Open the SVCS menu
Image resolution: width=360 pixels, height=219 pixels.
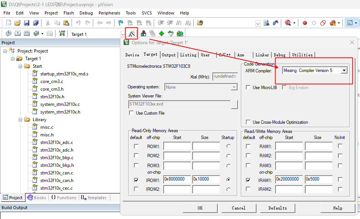[147, 13]
